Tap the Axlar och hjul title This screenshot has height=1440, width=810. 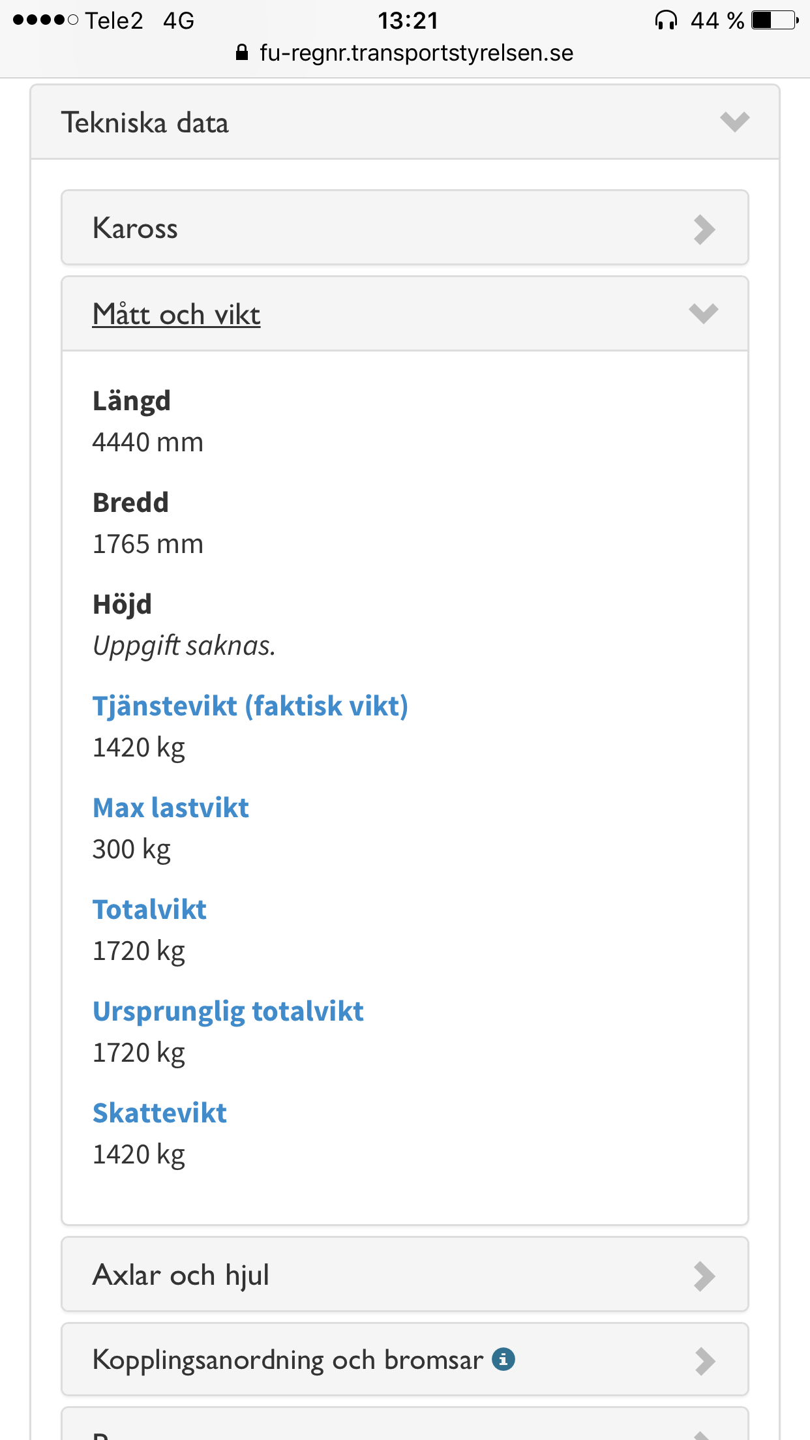[x=181, y=1275]
